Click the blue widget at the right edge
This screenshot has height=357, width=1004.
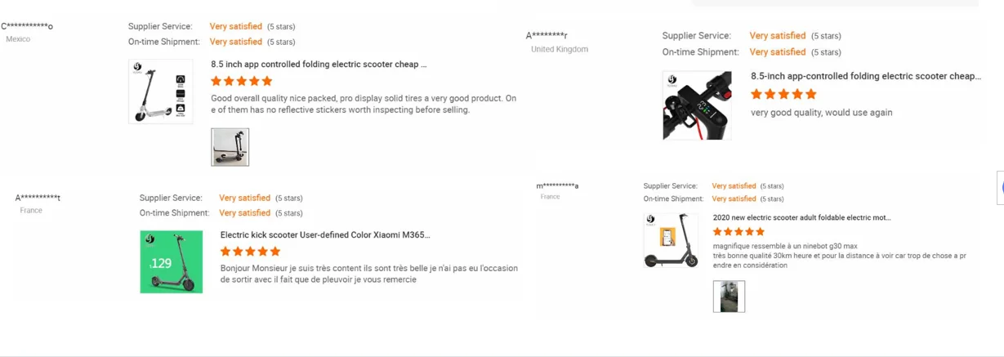(1001, 188)
